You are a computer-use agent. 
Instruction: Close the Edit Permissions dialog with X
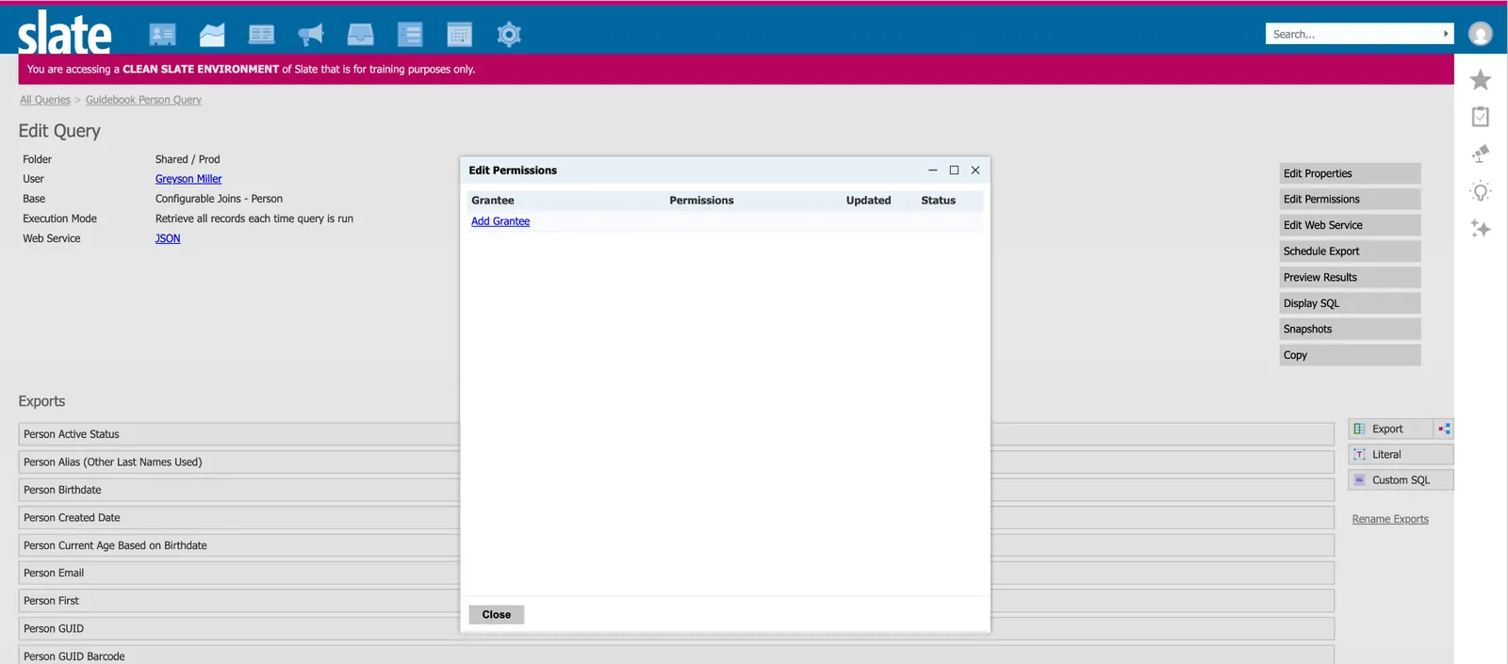click(975, 170)
